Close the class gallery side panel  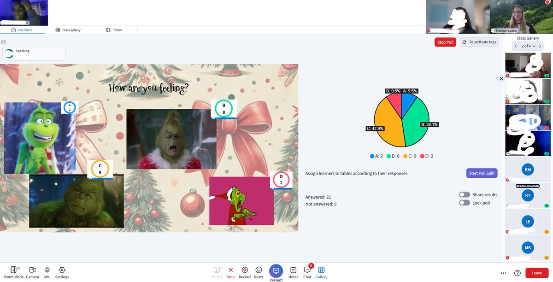pyautogui.click(x=501, y=79)
